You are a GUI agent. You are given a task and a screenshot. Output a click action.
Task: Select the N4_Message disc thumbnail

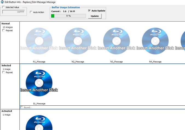155,41
